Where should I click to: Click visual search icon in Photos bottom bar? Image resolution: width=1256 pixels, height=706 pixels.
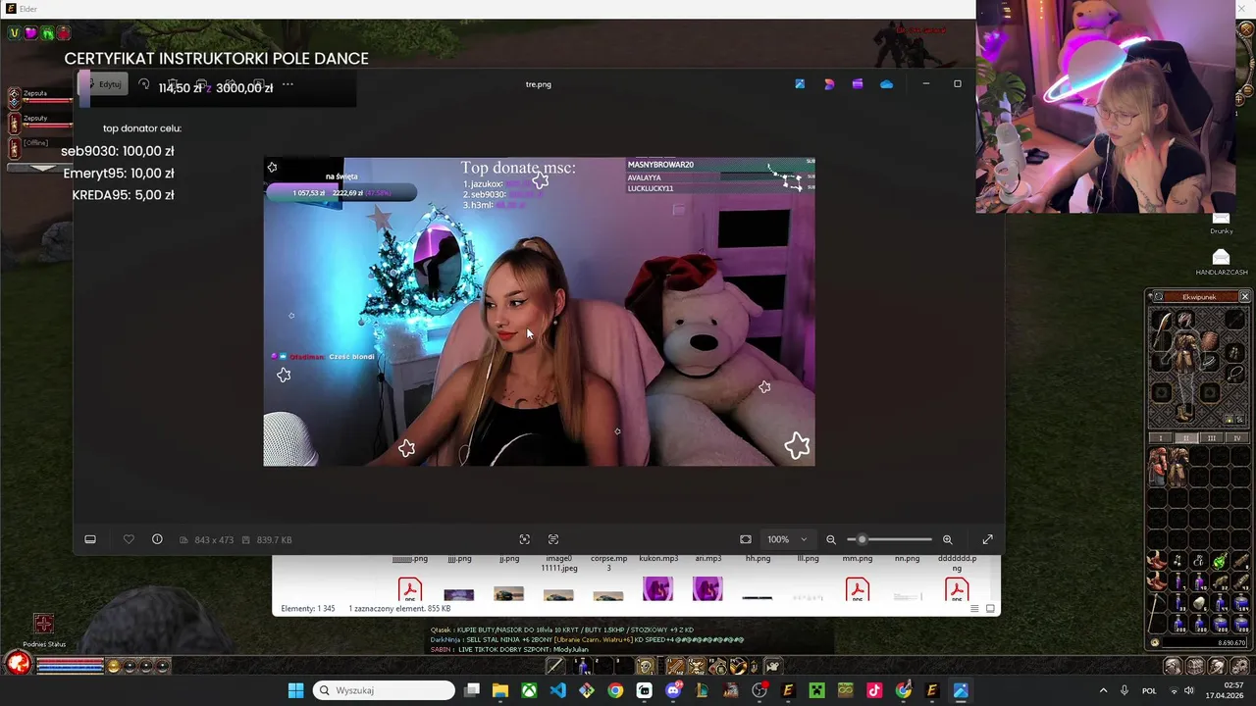coord(524,539)
